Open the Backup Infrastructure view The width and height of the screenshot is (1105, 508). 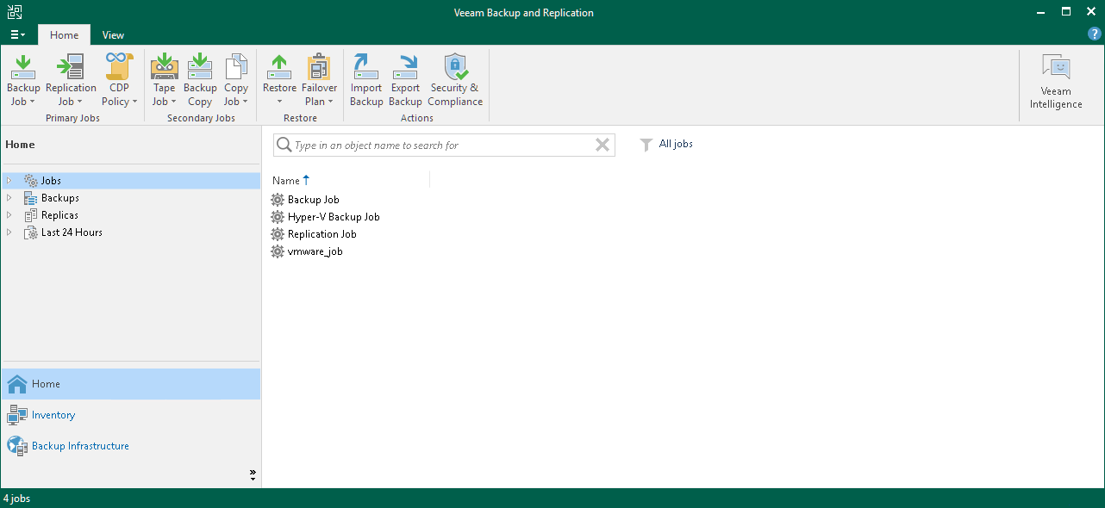(80, 446)
